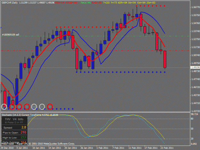Select the 30-minute timeframe circle
Screen dimensions: 200x150
[x=19, y=107]
